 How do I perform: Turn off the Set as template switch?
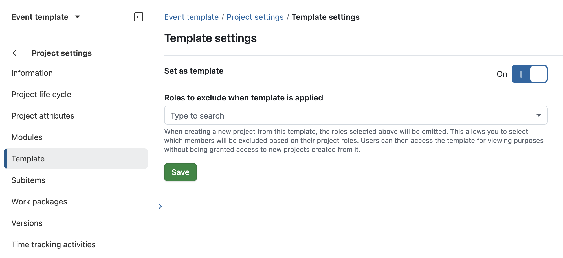click(x=529, y=74)
